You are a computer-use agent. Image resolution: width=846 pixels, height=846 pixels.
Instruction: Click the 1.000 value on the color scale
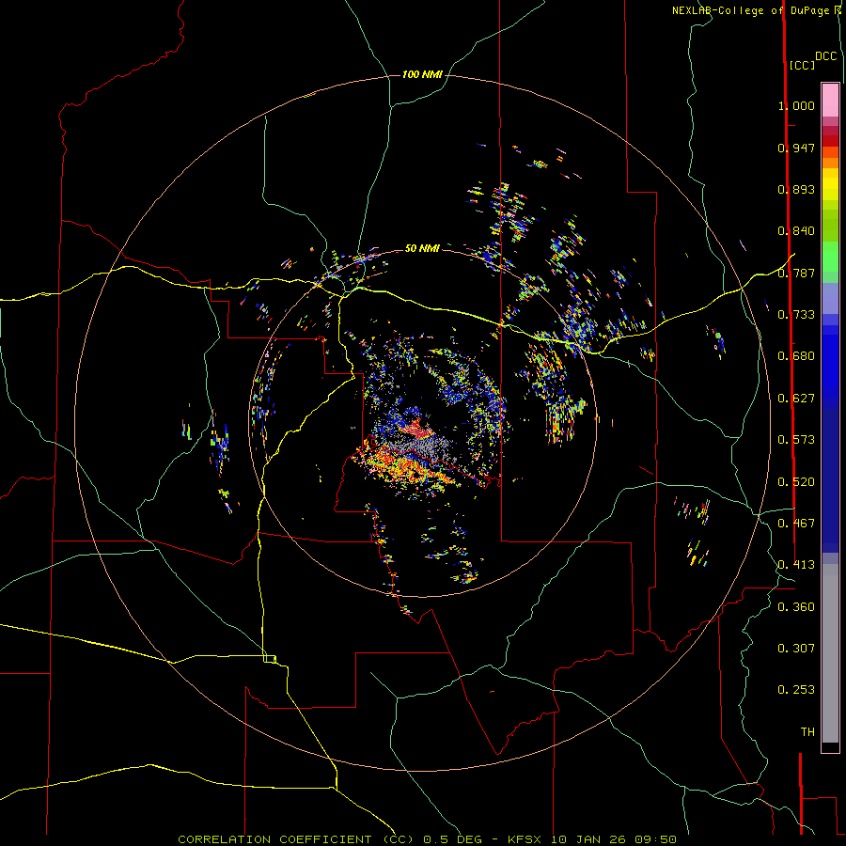796,105
